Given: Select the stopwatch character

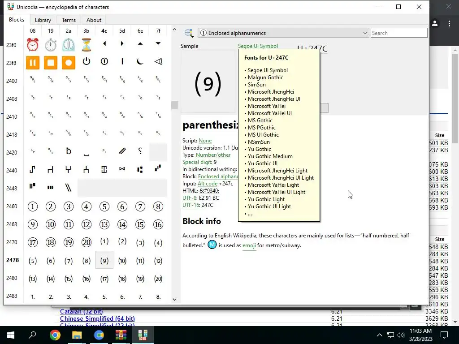Looking at the screenshot, I should [51, 45].
